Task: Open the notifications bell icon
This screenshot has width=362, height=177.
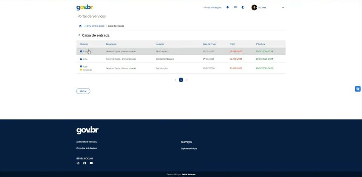Action: pos(227,7)
